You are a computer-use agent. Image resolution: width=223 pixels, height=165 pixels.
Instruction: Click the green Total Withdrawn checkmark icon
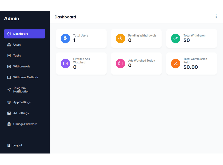[176, 38]
